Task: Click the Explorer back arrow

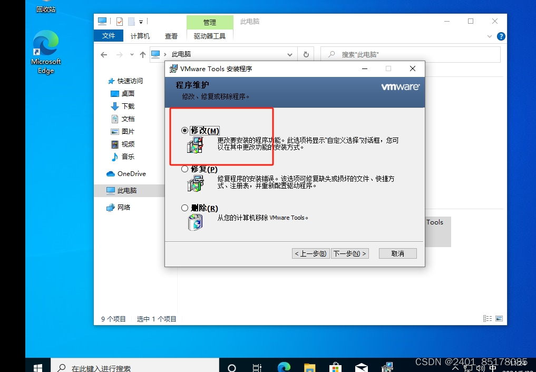Action: coord(104,55)
